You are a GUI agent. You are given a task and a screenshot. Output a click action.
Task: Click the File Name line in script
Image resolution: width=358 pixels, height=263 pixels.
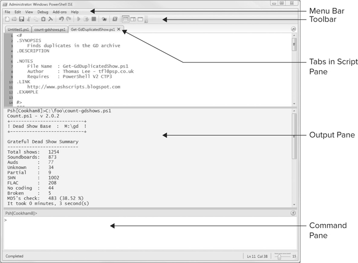coord(78,66)
